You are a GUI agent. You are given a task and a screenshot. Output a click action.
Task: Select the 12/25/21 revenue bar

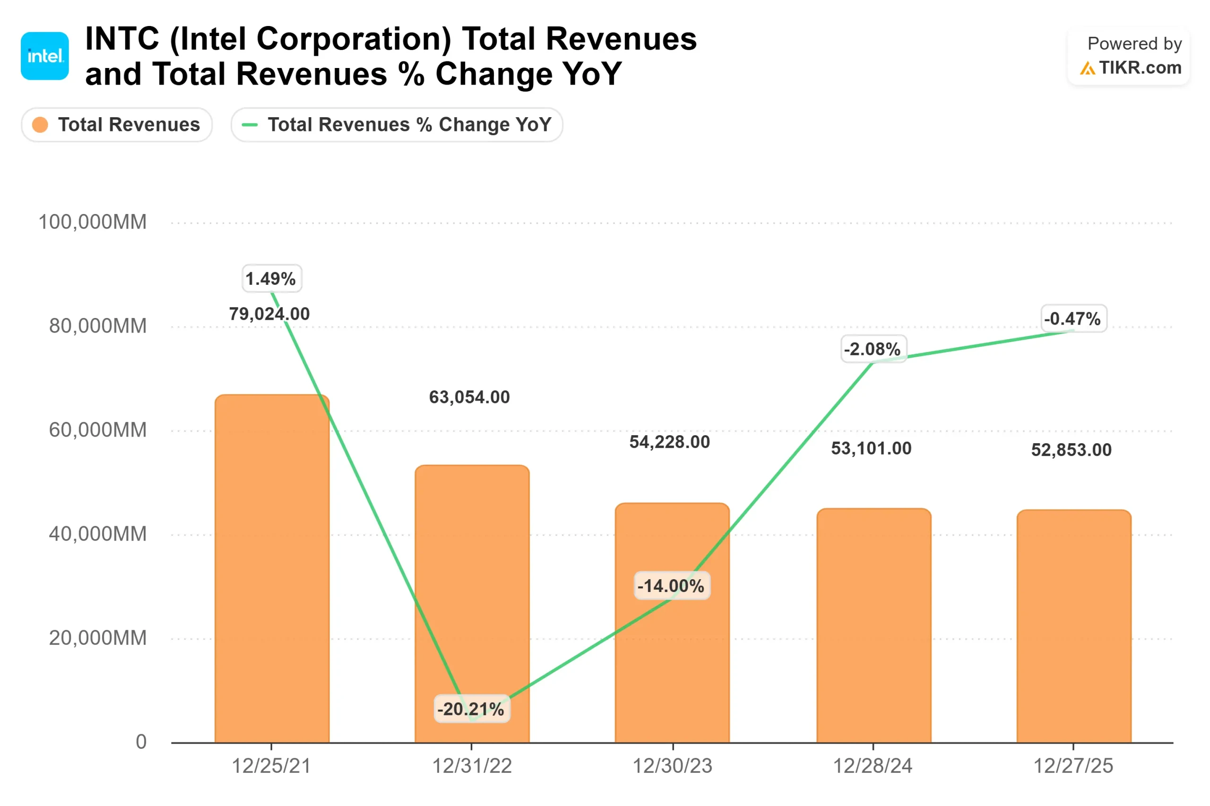click(x=272, y=569)
